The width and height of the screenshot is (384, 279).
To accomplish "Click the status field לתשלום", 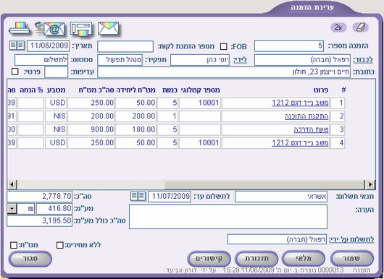I will [41, 60].
